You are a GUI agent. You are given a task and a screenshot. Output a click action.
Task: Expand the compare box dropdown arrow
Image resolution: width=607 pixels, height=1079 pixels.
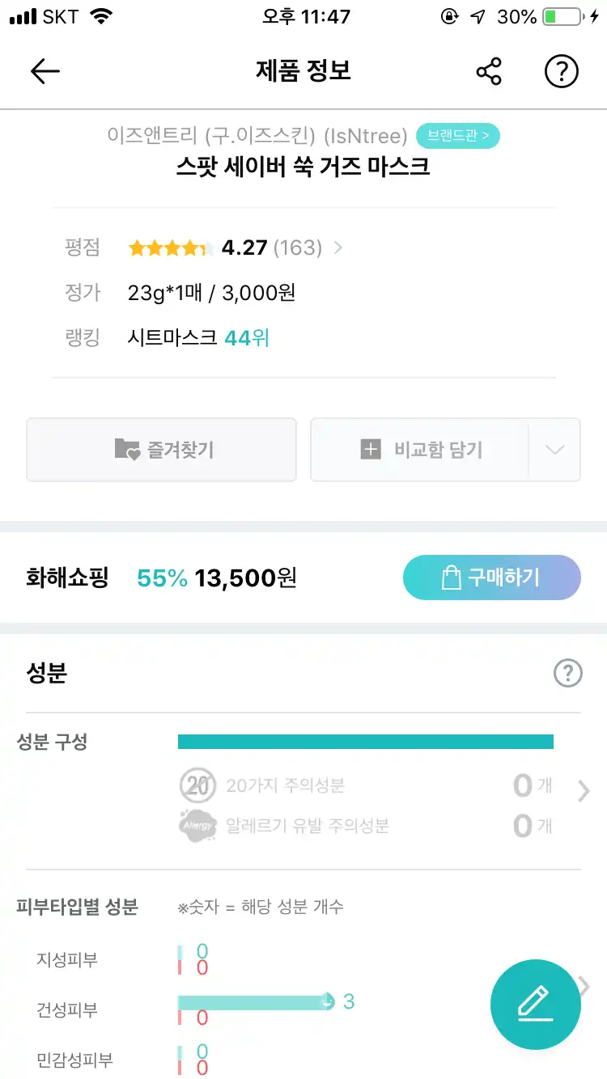pyautogui.click(x=554, y=450)
